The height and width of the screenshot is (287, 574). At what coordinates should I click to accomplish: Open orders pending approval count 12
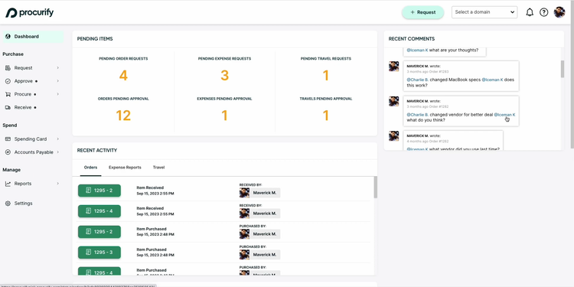pyautogui.click(x=123, y=116)
